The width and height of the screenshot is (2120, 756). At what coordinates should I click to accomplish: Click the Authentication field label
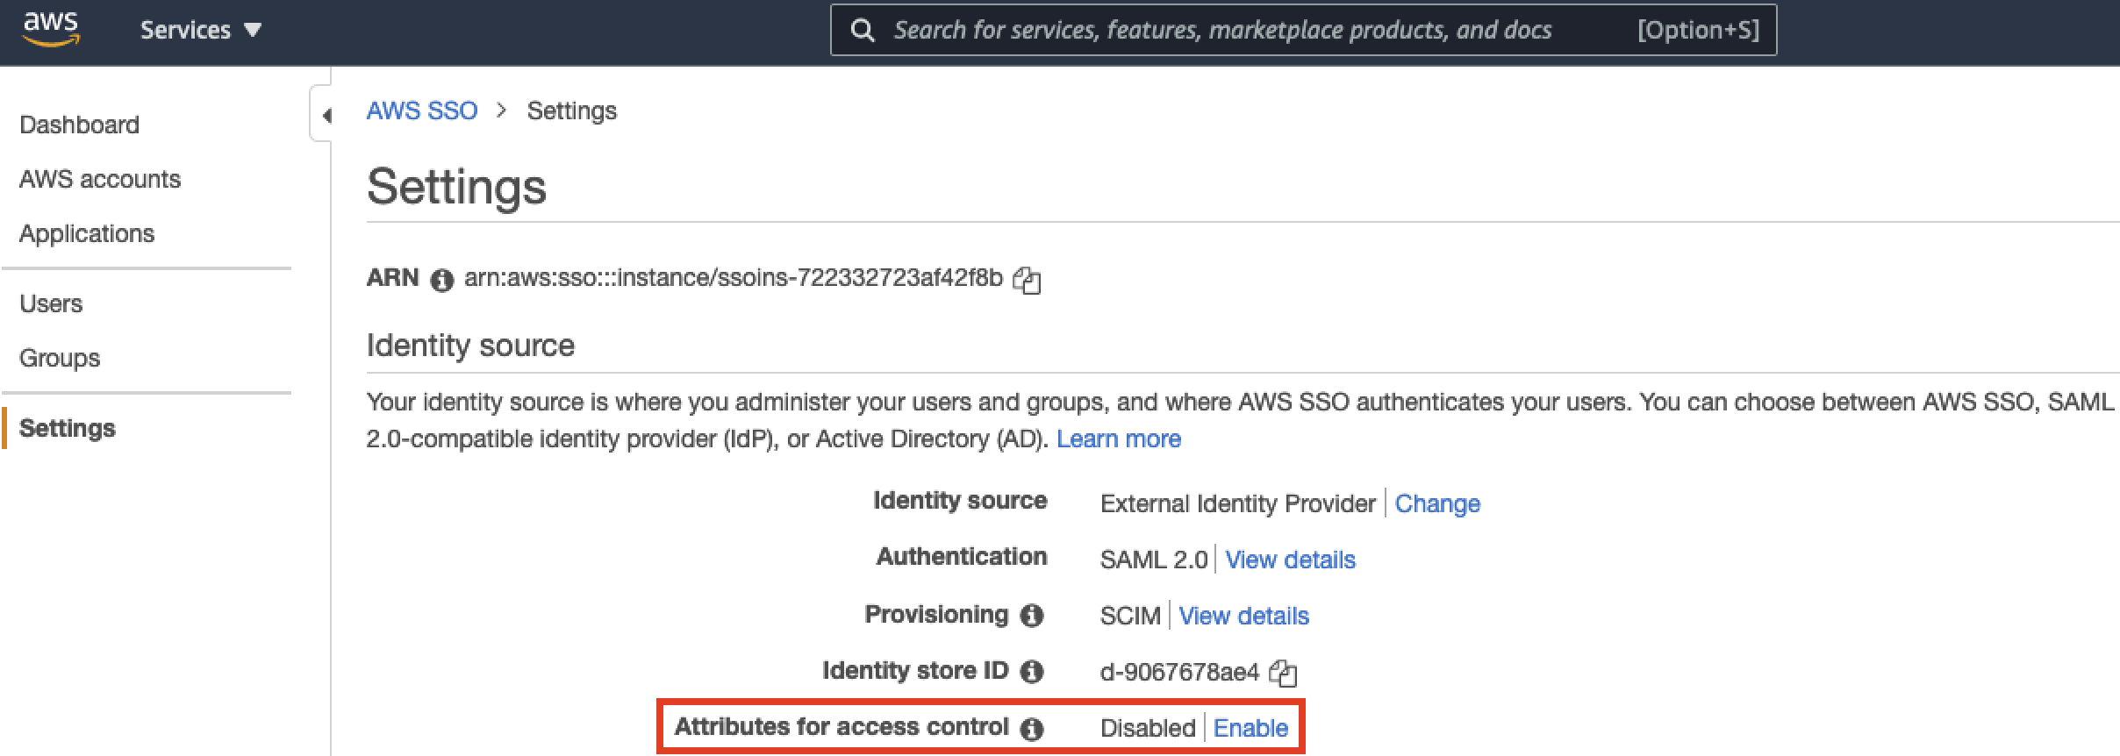[x=962, y=556]
